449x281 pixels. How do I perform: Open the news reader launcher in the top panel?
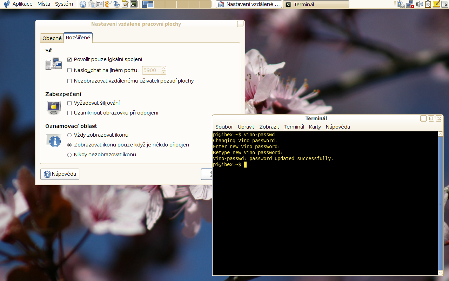click(x=100, y=4)
